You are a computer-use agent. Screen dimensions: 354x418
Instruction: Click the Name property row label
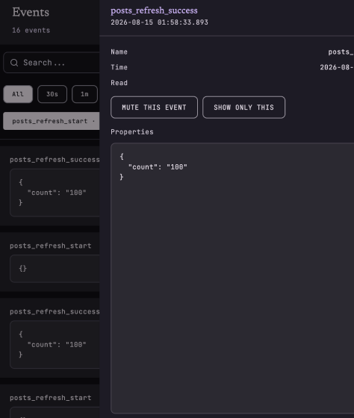point(119,52)
